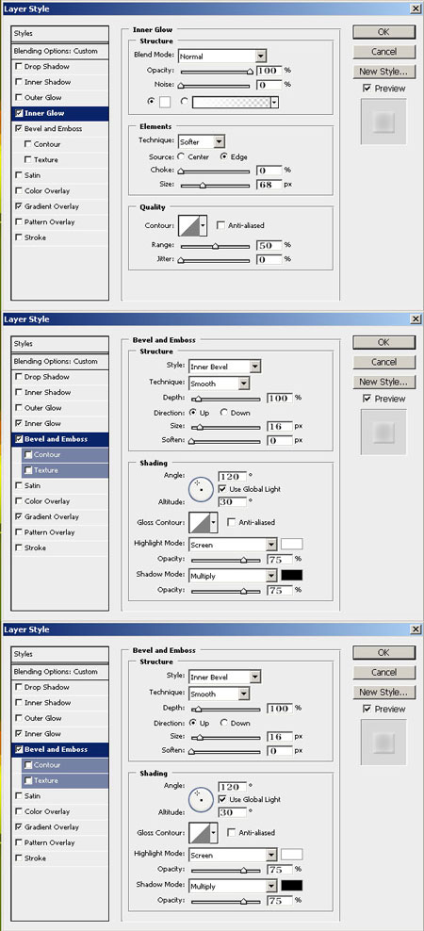Select Styles in the Inner Glow dialog list
This screenshot has width=424, height=931.
click(x=60, y=34)
